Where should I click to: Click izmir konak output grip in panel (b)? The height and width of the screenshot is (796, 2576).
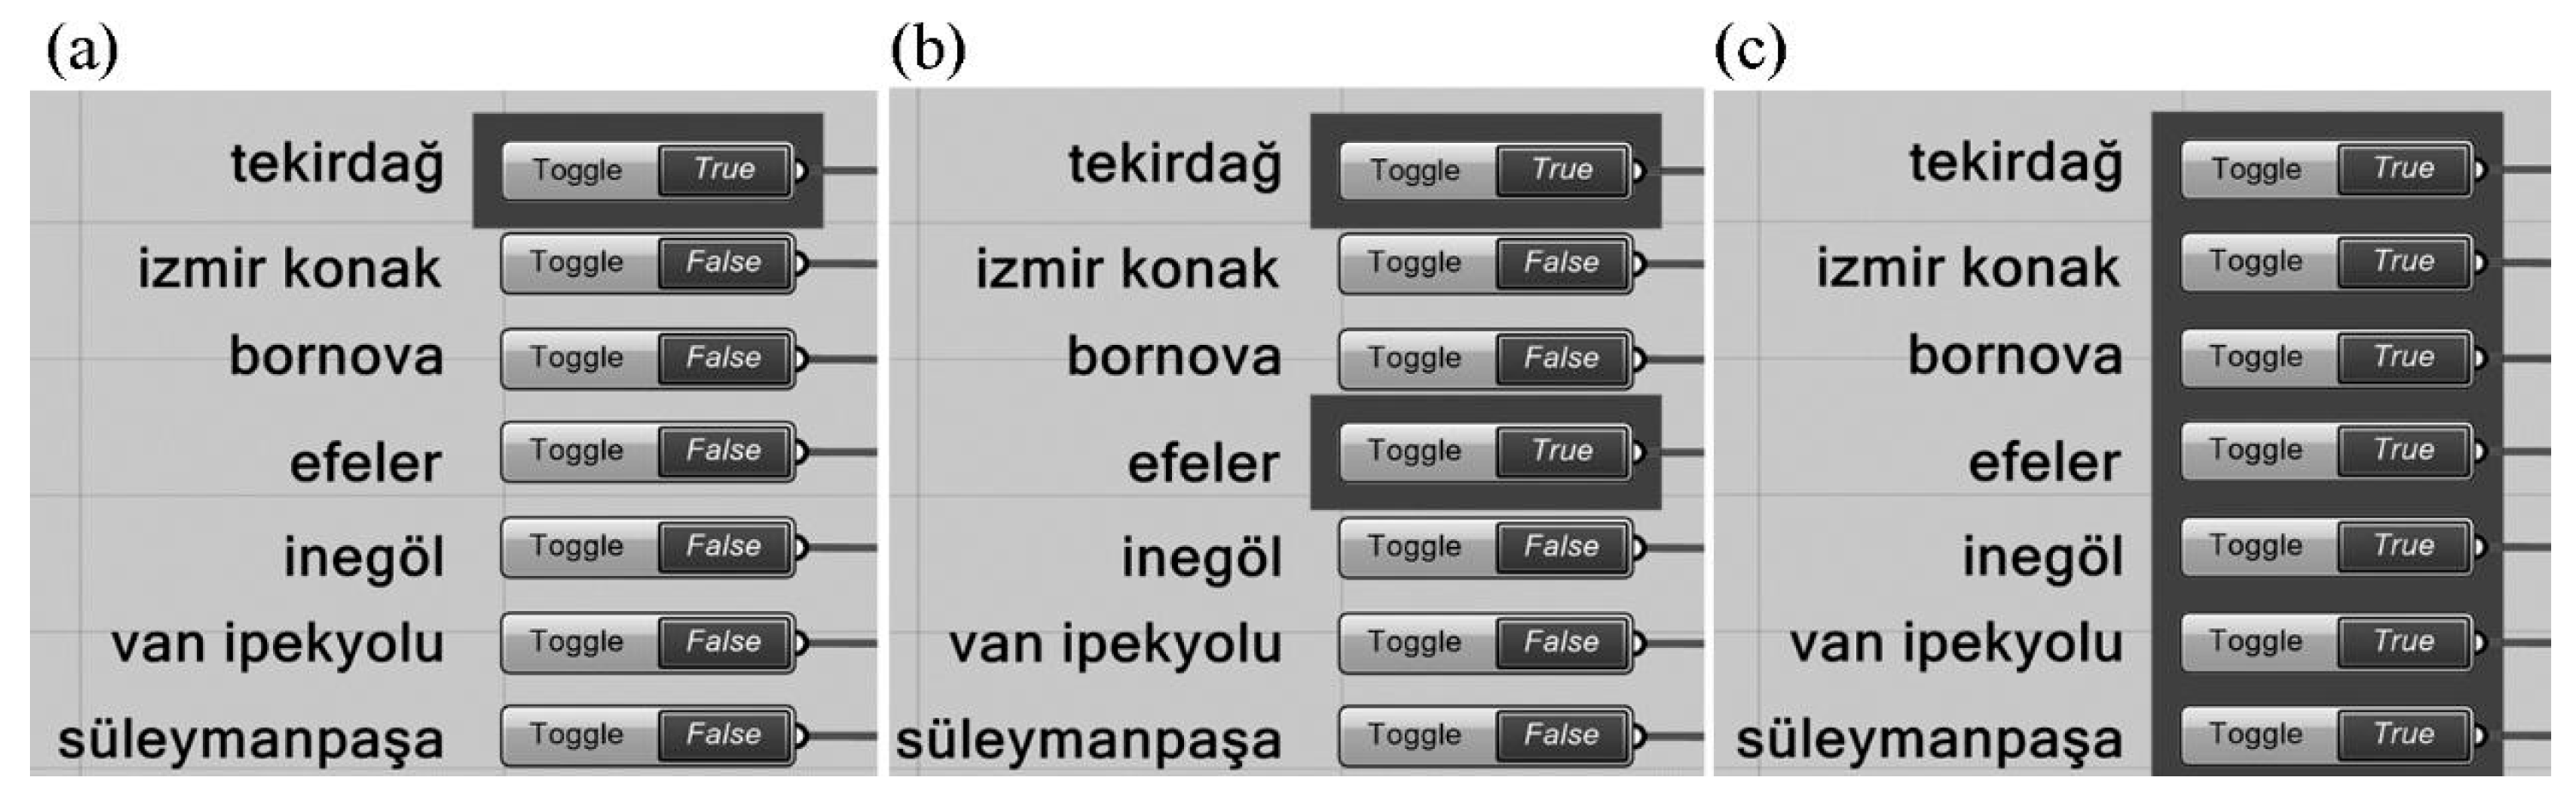[1638, 264]
